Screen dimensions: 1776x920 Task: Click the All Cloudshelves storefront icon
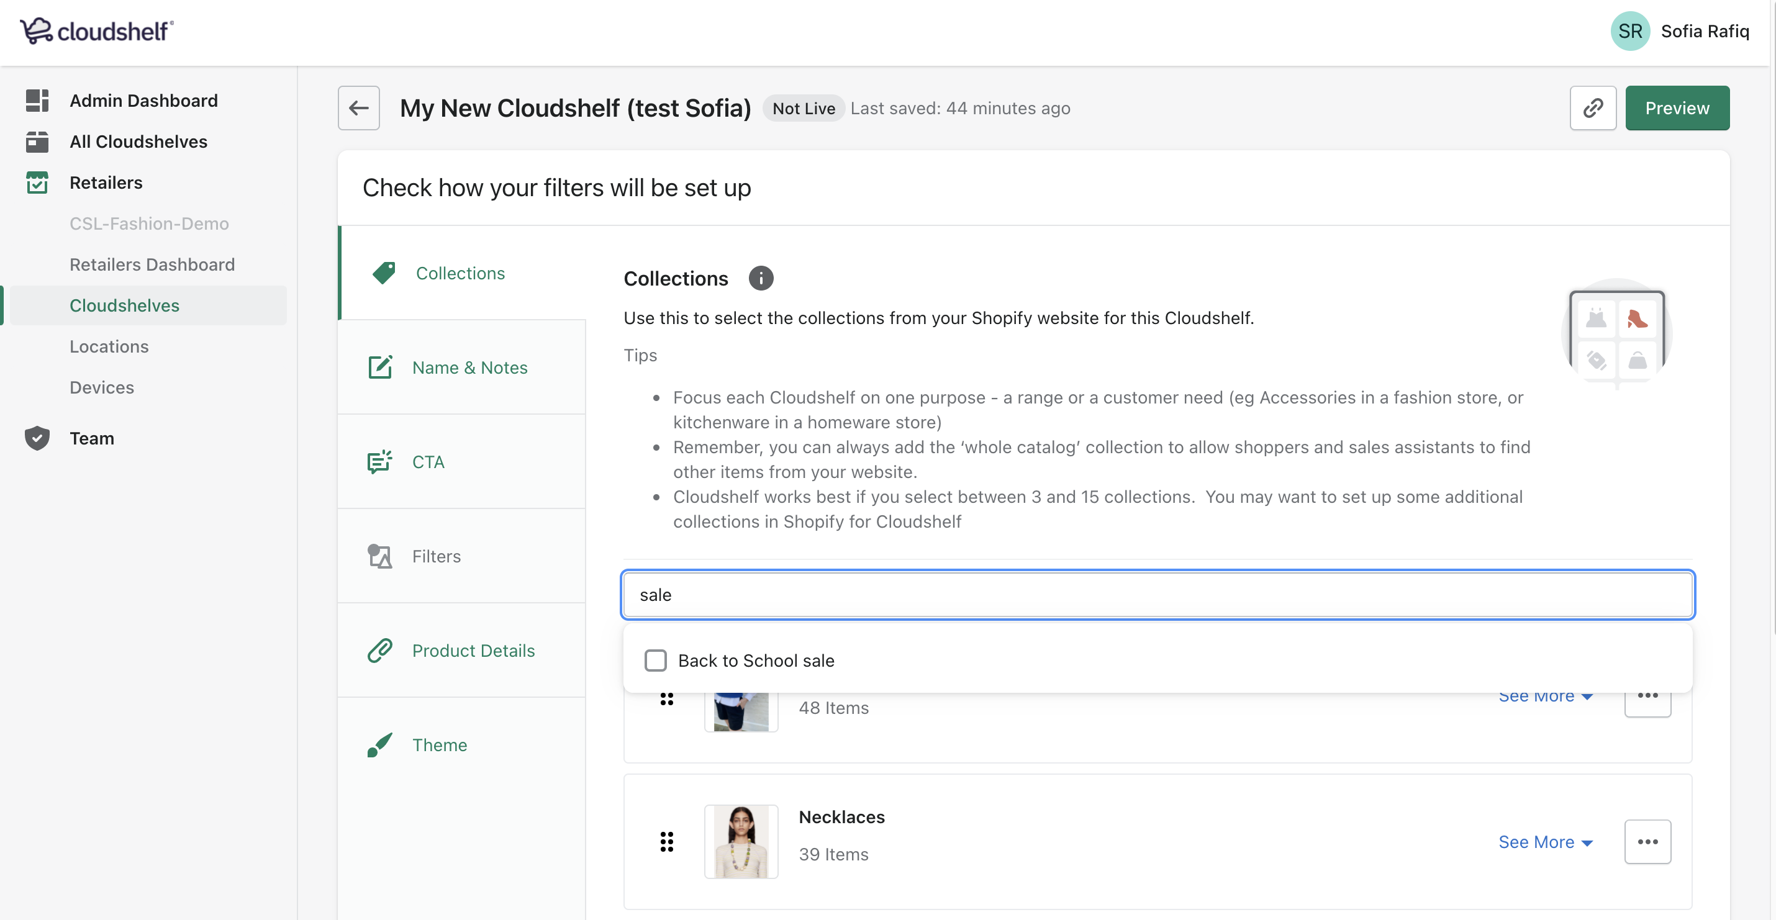(37, 142)
